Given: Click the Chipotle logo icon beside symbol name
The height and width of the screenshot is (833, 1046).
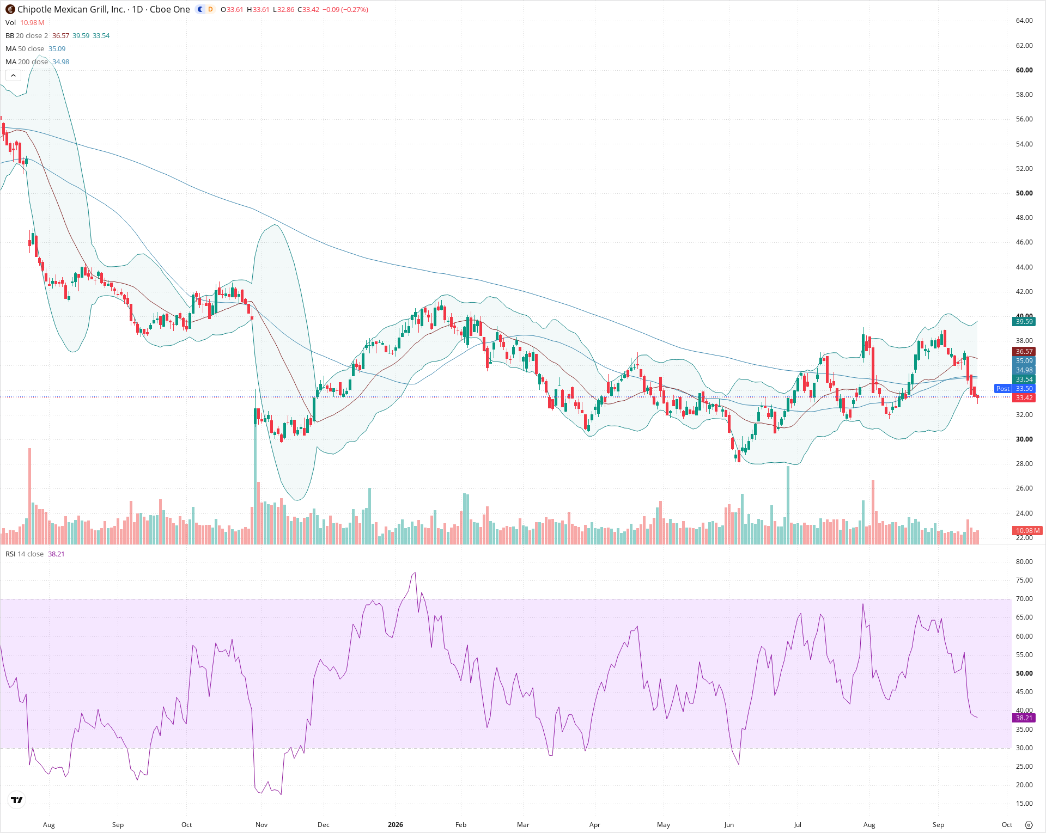Looking at the screenshot, I should pos(10,9).
